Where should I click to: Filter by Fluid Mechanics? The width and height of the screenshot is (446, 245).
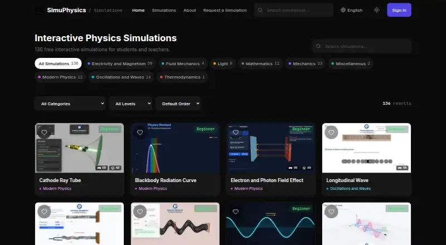[183, 63]
